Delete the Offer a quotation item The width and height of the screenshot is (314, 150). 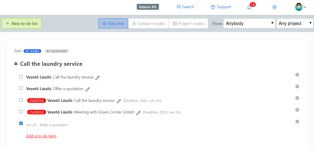[x=297, y=86]
